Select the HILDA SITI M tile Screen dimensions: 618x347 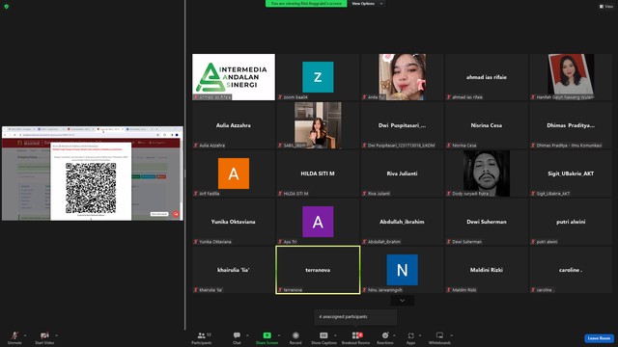click(318, 173)
